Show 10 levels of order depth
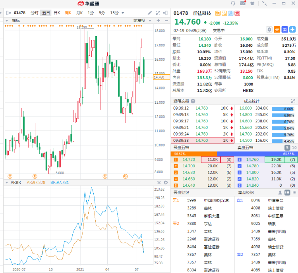This screenshot has width=298, height=273. pyautogui.click(x=294, y=147)
